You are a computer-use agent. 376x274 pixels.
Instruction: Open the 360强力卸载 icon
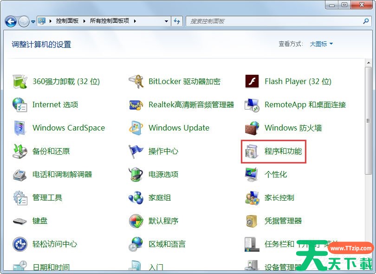click(20, 81)
